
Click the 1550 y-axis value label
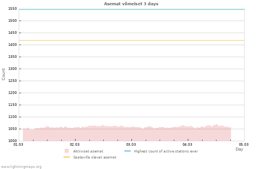[x=12, y=9]
